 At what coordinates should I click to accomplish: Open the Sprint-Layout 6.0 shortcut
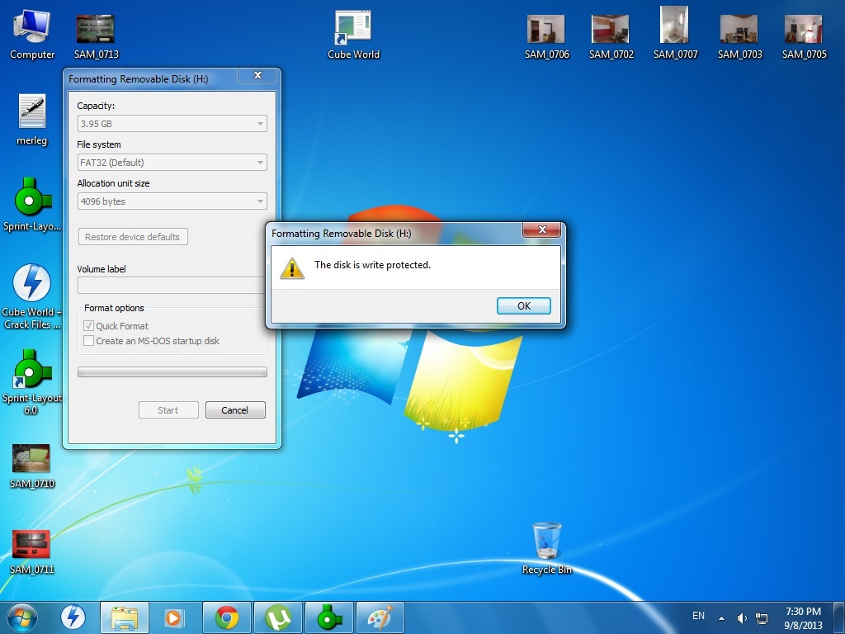coord(32,381)
